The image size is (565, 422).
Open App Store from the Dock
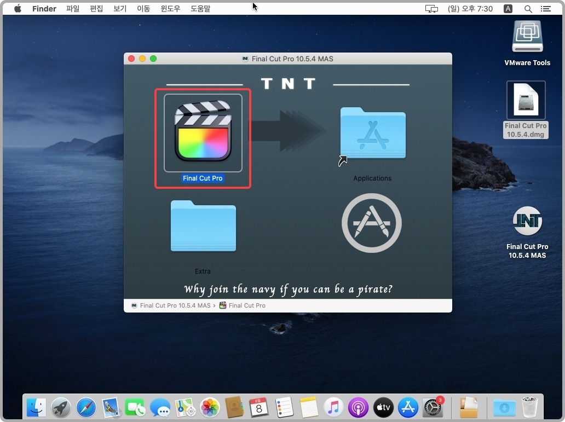408,408
